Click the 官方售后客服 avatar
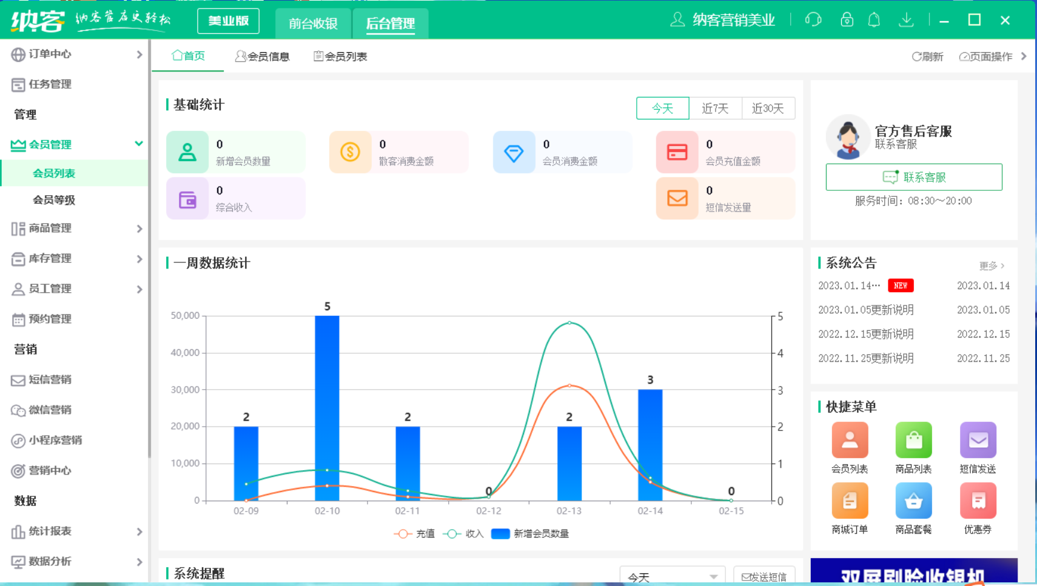 coord(848,138)
